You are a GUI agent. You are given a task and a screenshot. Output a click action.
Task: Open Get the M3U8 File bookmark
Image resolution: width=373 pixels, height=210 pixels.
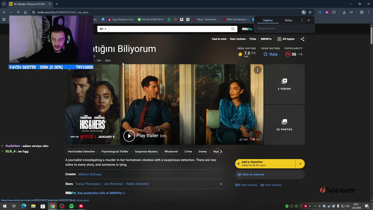[151, 20]
